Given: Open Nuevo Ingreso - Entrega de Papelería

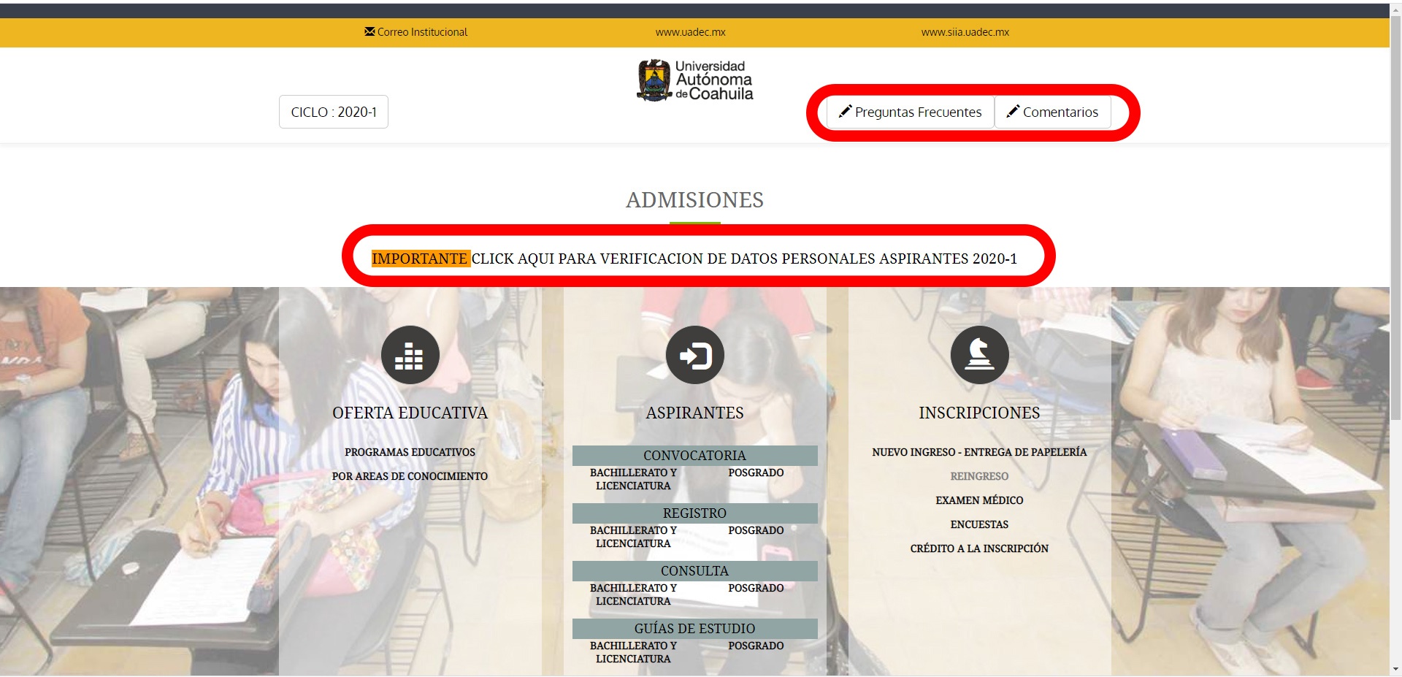Looking at the screenshot, I should click(979, 452).
